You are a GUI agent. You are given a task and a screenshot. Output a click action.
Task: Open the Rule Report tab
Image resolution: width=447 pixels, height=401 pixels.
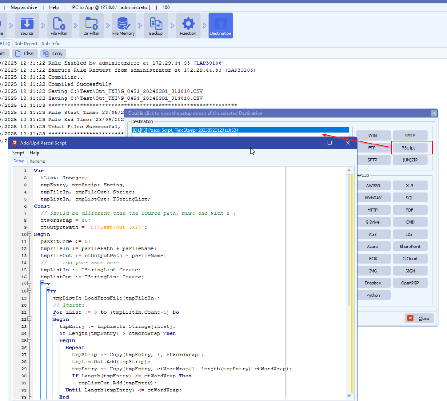(x=26, y=44)
